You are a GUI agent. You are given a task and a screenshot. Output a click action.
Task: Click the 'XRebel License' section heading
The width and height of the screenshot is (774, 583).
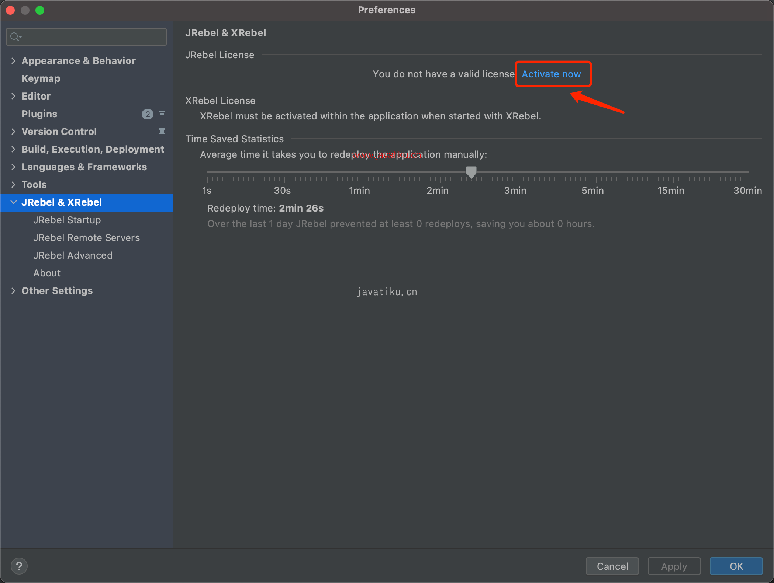[x=220, y=101]
